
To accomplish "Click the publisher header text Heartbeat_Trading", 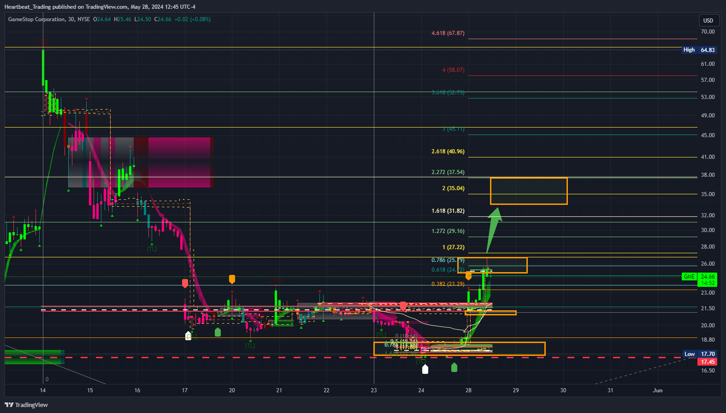I will (28, 6).
